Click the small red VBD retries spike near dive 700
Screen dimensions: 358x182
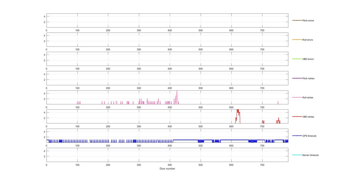pos(263,122)
